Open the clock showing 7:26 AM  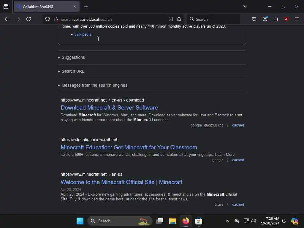[x=270, y=221]
